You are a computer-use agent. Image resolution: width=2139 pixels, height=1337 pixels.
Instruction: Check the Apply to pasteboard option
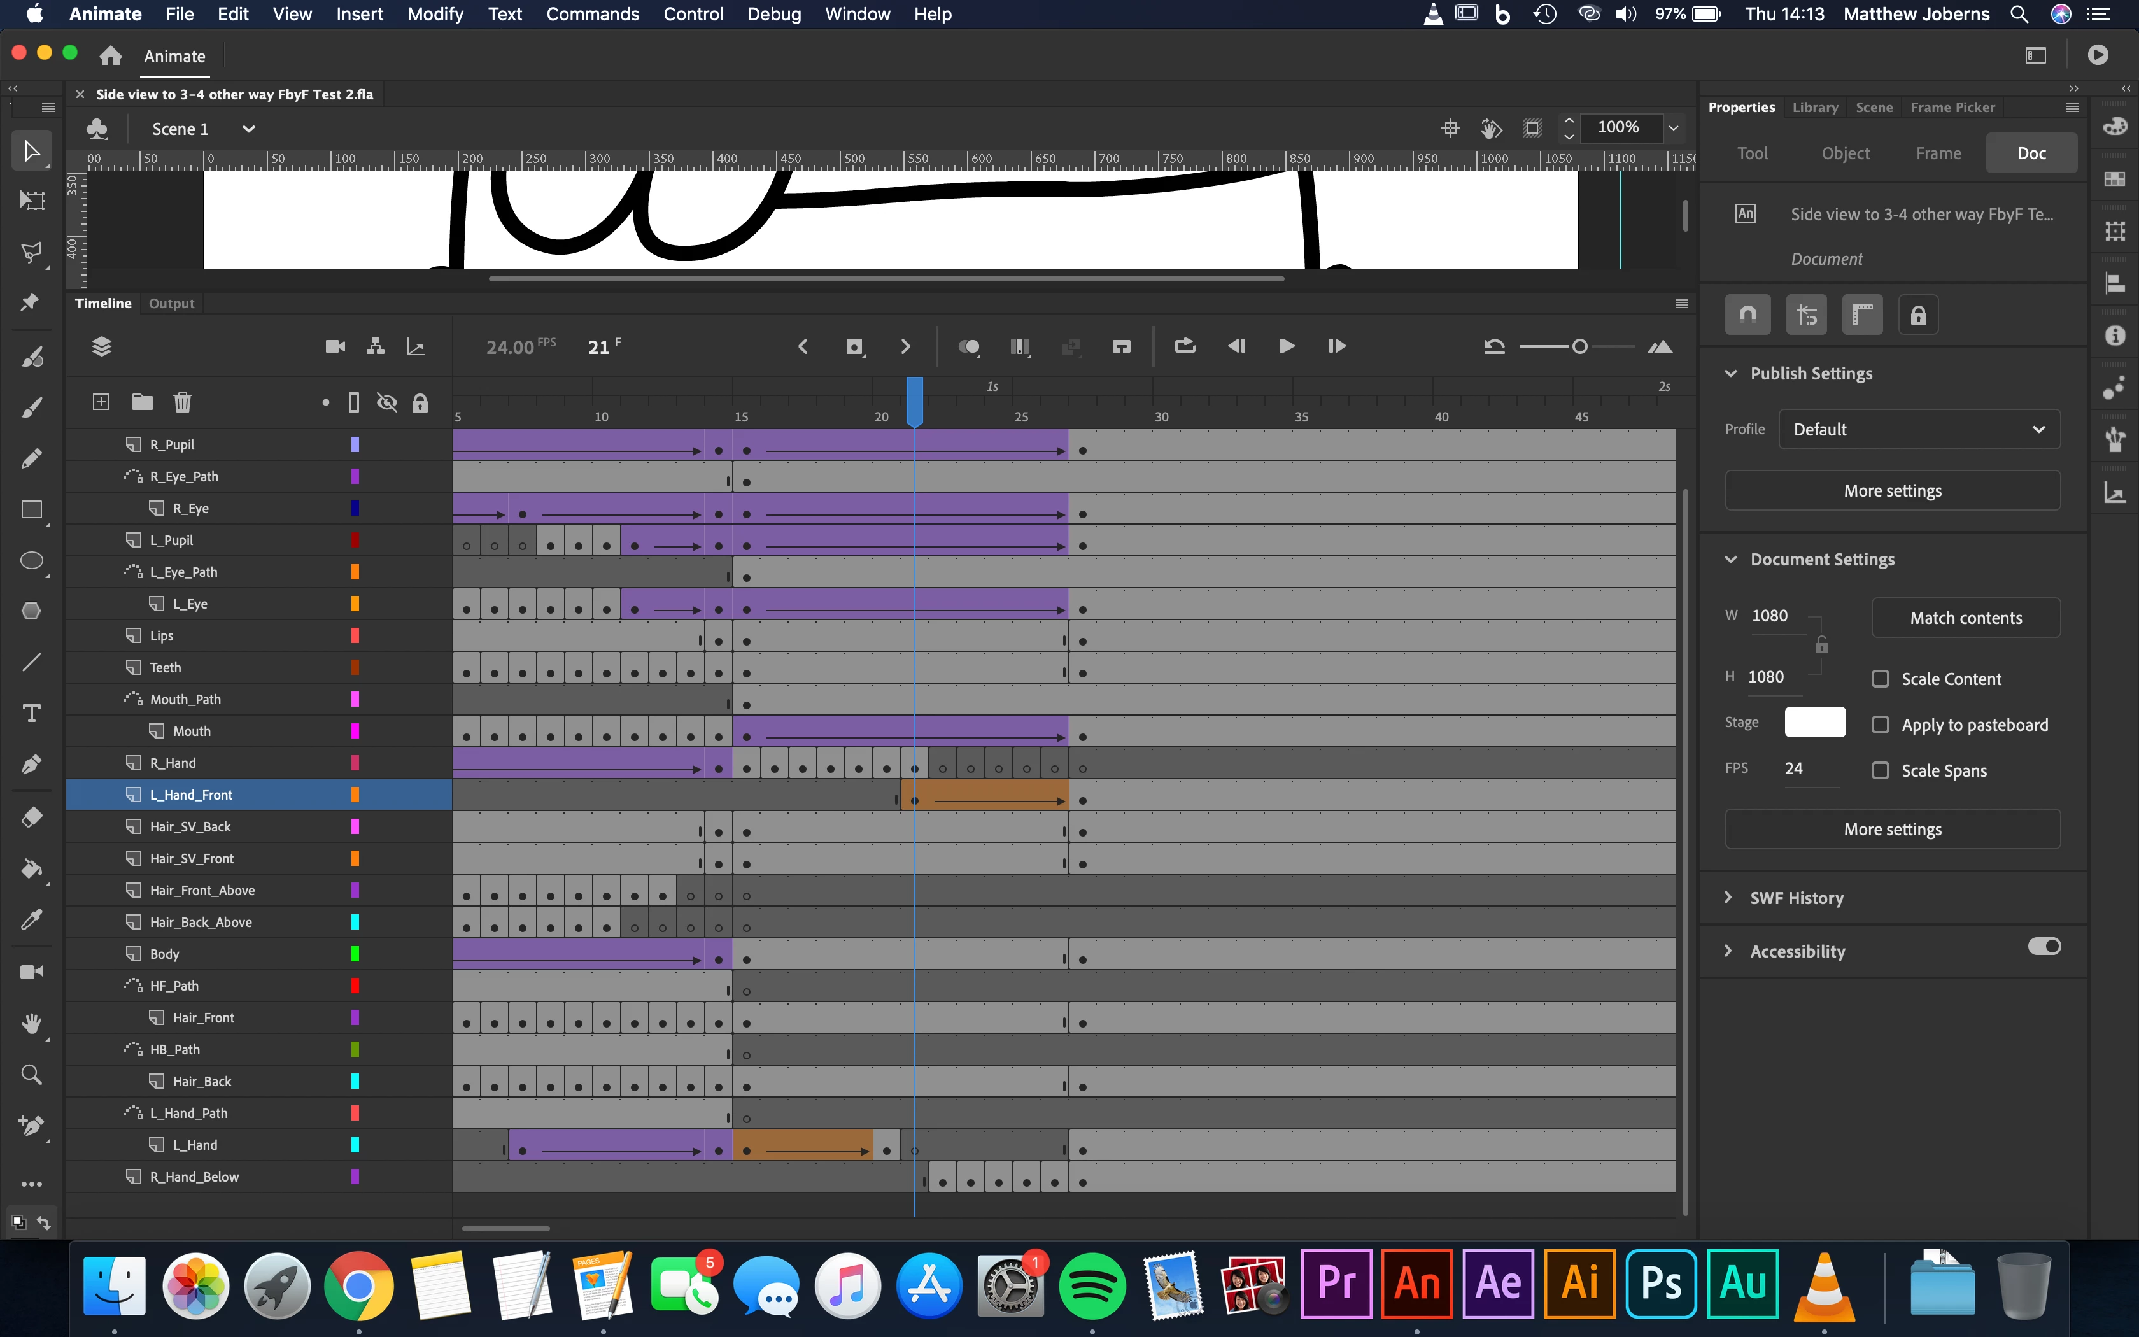click(1881, 725)
